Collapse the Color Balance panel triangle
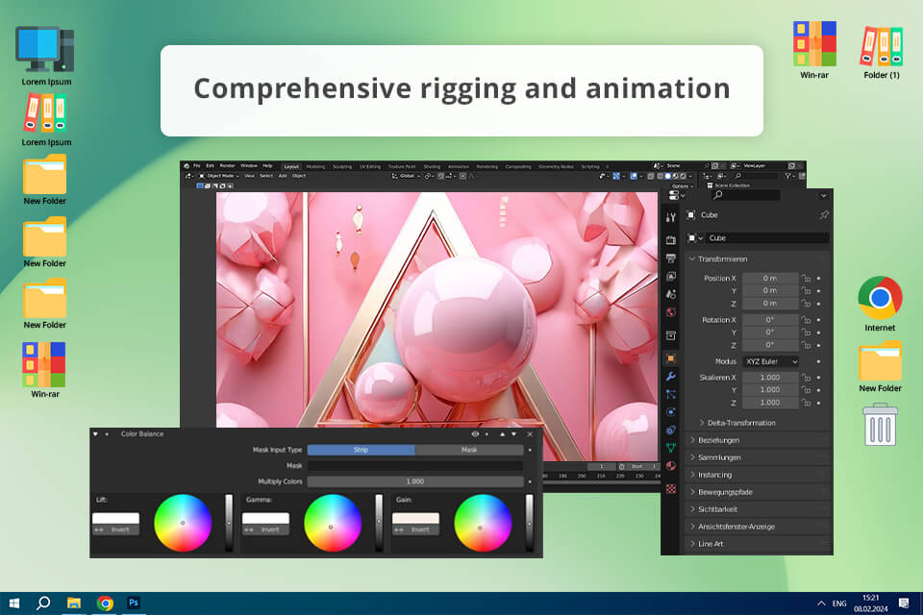923x615 pixels. [x=95, y=434]
